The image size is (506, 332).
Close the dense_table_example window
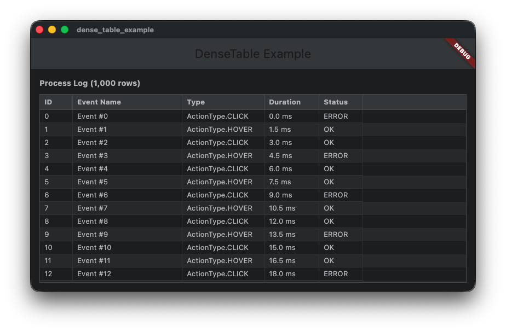(39, 30)
